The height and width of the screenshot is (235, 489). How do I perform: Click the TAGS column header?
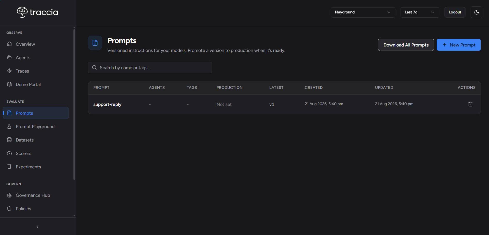[192, 88]
